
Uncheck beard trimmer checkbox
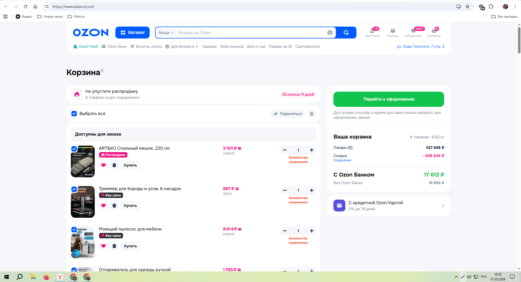pos(74,189)
